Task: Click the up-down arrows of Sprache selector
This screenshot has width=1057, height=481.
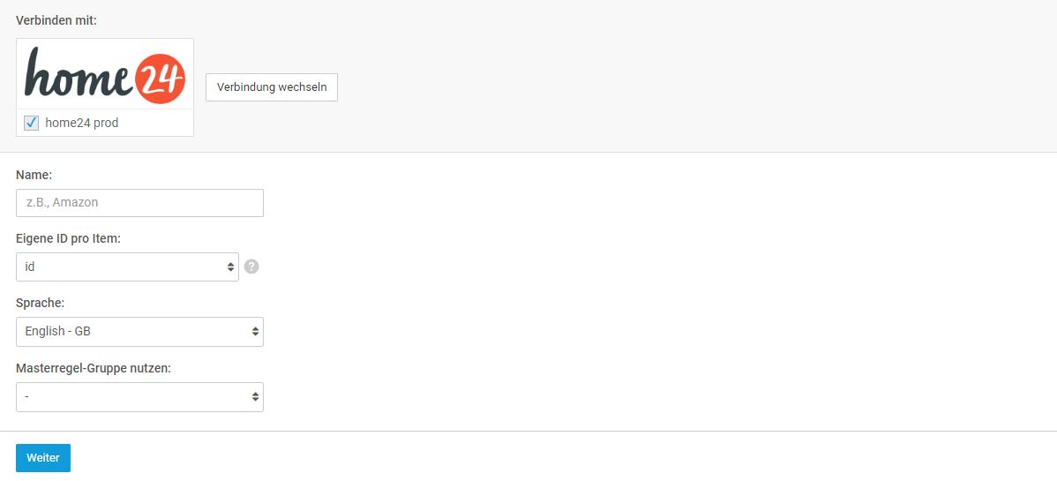Action: point(256,332)
